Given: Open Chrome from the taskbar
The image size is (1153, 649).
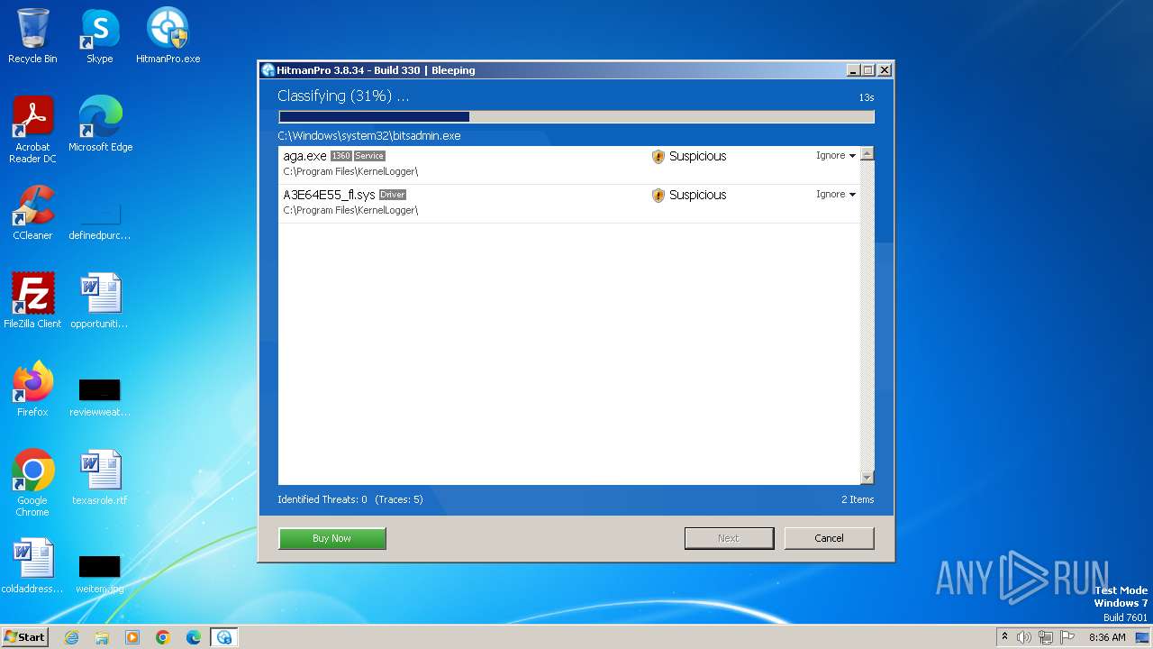Looking at the screenshot, I should click(x=163, y=637).
